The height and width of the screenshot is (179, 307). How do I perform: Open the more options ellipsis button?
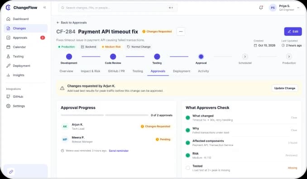click(x=181, y=32)
